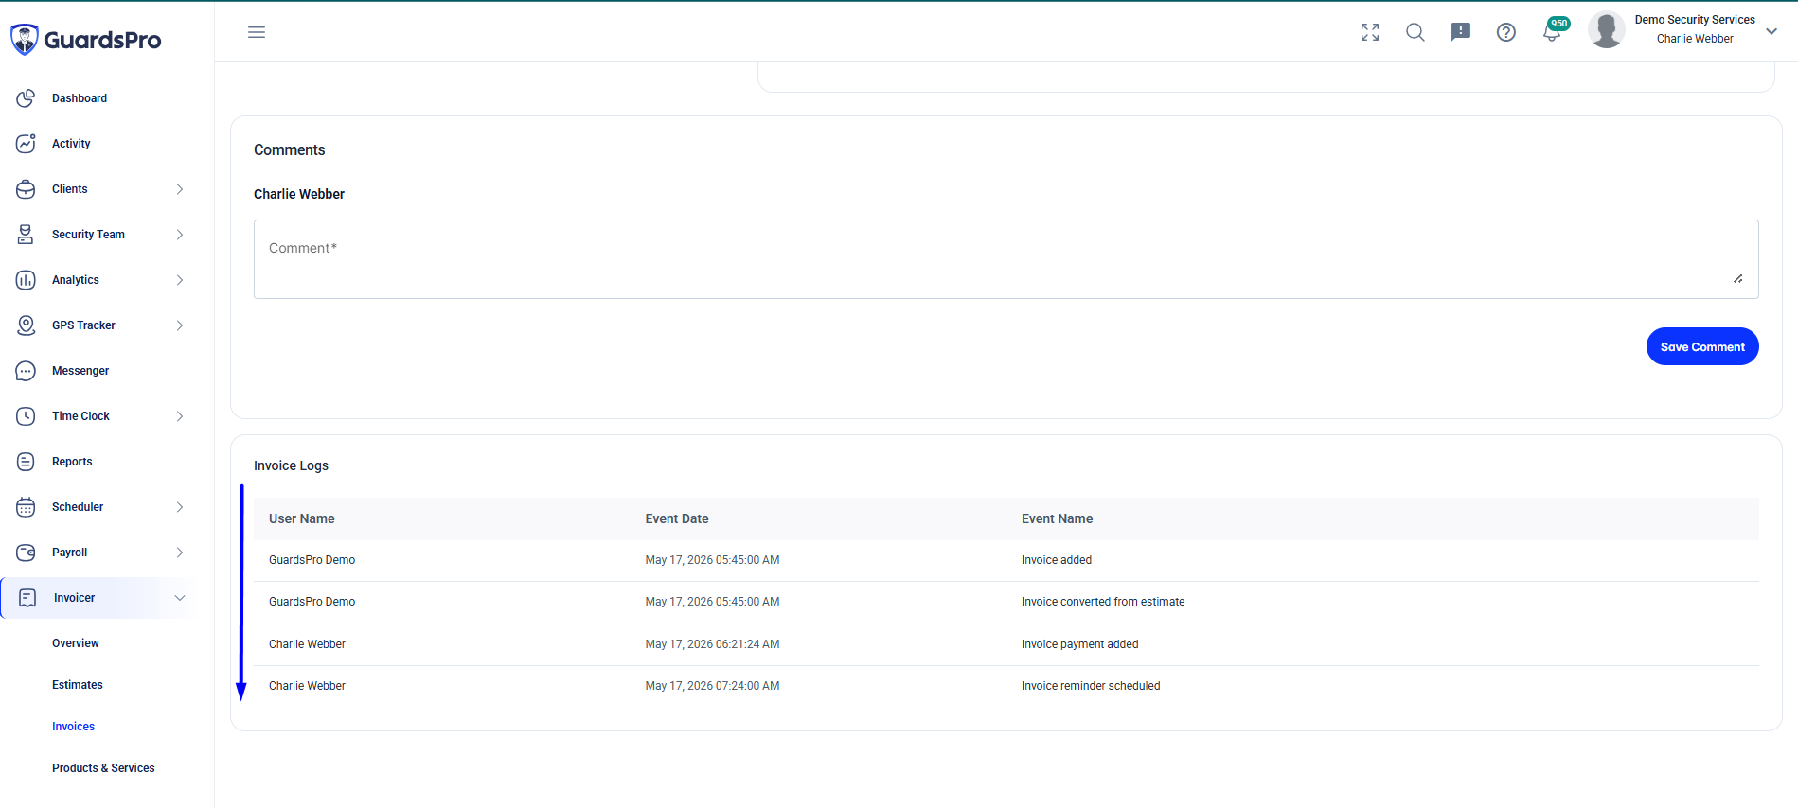Open Products & Services submenu item

[x=103, y=768]
